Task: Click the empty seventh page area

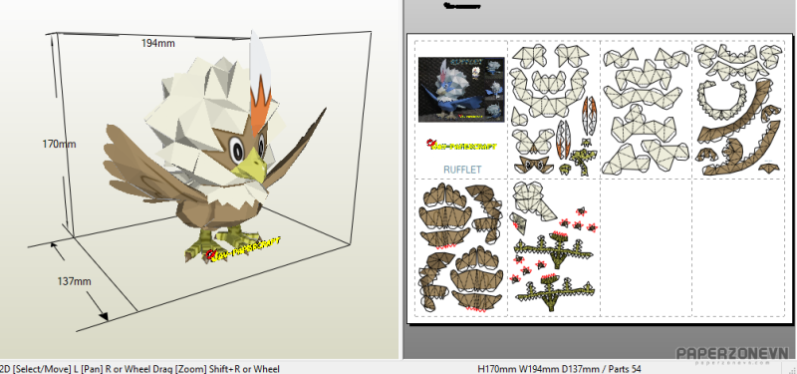Action: click(646, 247)
